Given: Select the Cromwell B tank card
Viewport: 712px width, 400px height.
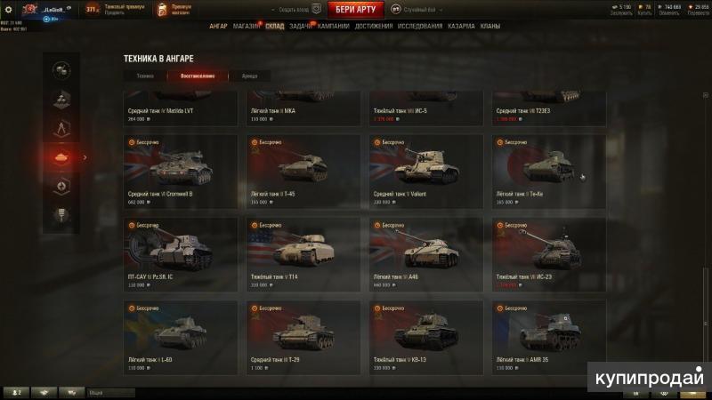Looking at the screenshot, I should pos(181,172).
